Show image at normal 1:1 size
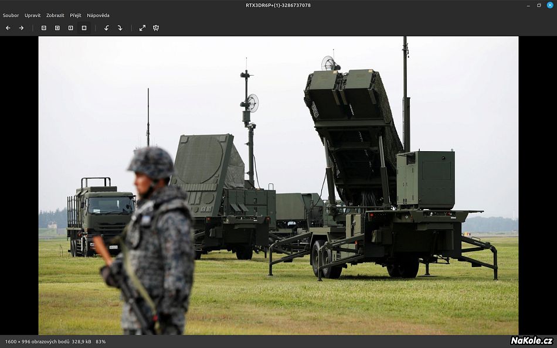 (70, 28)
